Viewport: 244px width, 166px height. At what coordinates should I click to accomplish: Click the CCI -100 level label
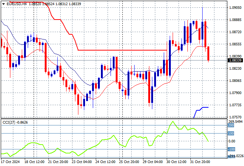click(231, 149)
